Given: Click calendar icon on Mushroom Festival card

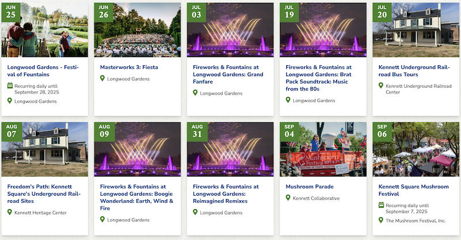Looking at the screenshot, I should point(381,205).
